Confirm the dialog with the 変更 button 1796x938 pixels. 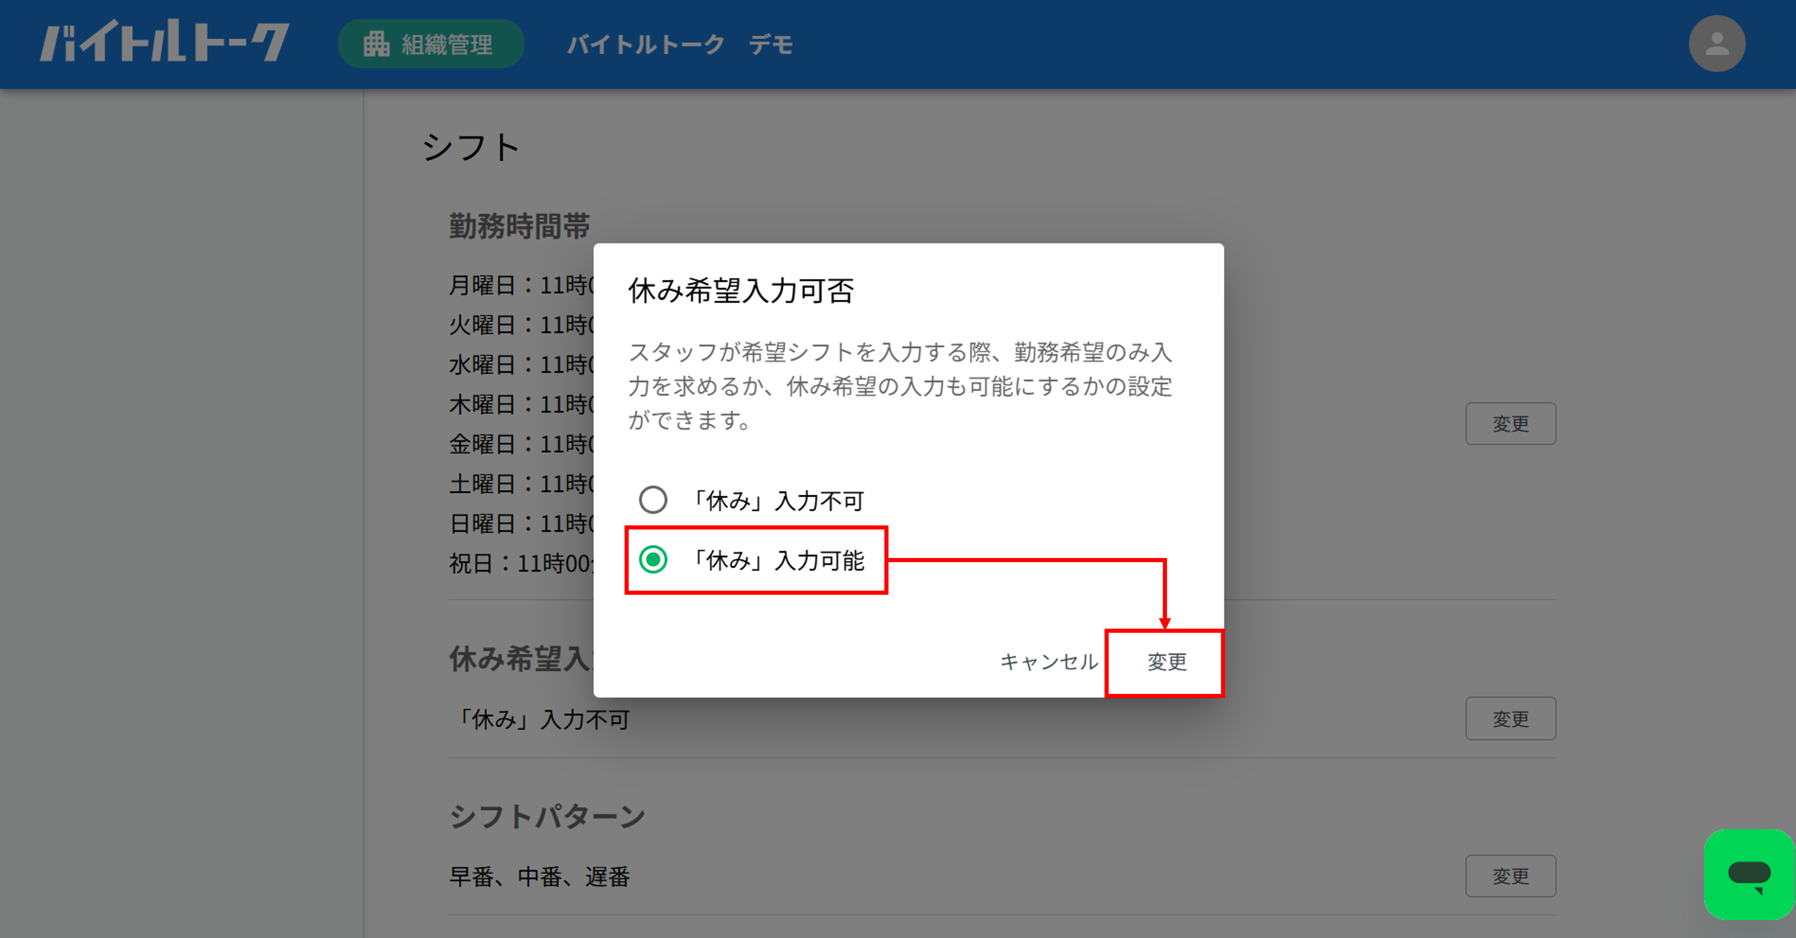click(x=1166, y=662)
